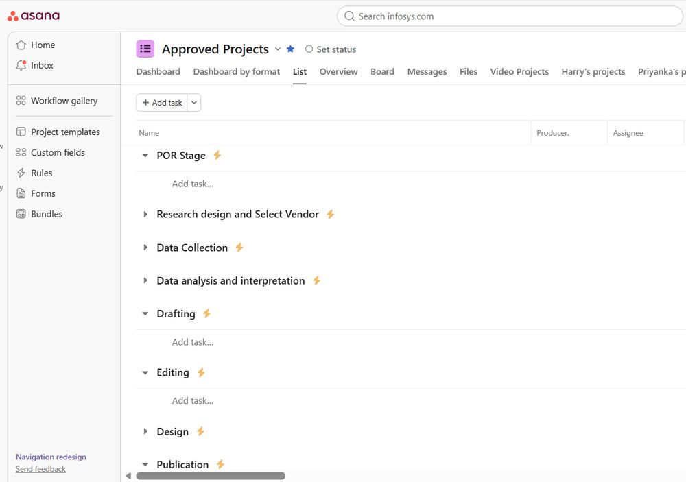Image resolution: width=686 pixels, height=482 pixels.
Task: Open Inbox in the sidebar
Action: (x=42, y=65)
